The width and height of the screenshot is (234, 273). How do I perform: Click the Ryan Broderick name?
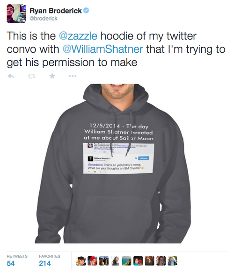(56, 11)
